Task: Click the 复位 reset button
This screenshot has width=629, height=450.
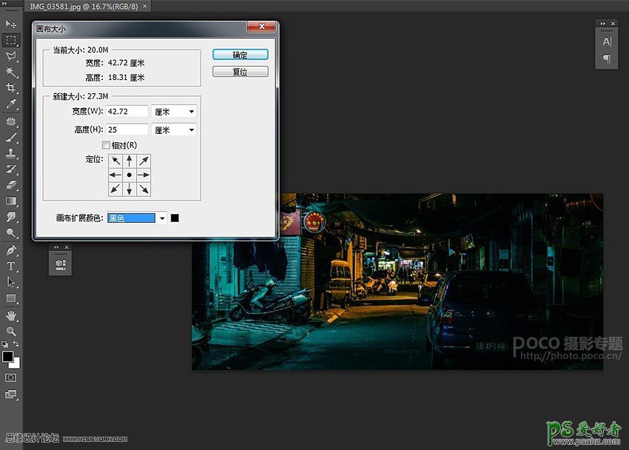Action: coord(240,72)
